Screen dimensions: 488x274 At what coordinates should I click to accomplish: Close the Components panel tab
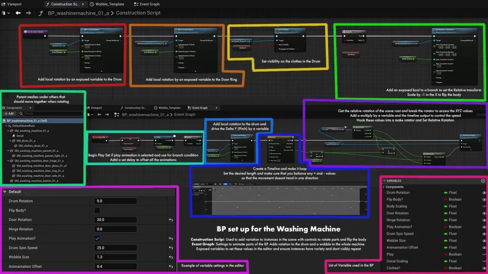[30, 108]
